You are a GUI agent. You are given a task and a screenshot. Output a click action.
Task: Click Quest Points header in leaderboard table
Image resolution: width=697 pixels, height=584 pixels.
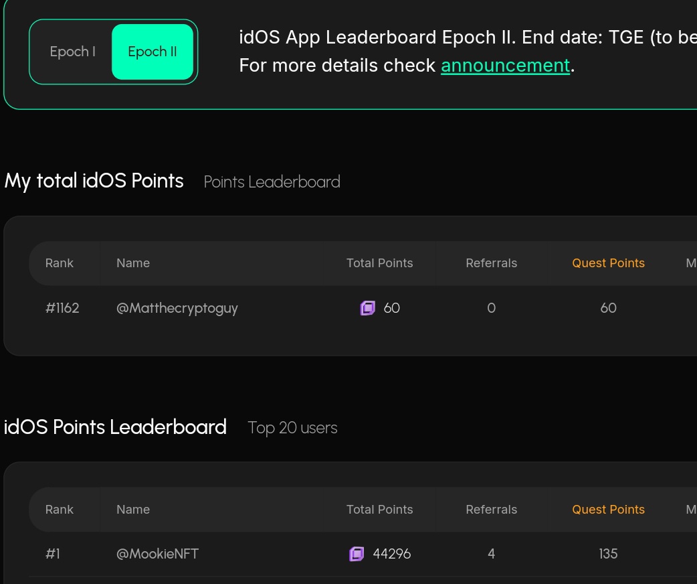[608, 509]
